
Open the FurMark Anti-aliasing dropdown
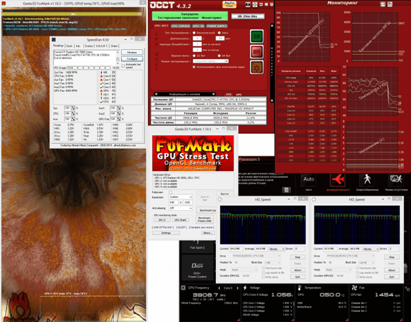pos(181,208)
